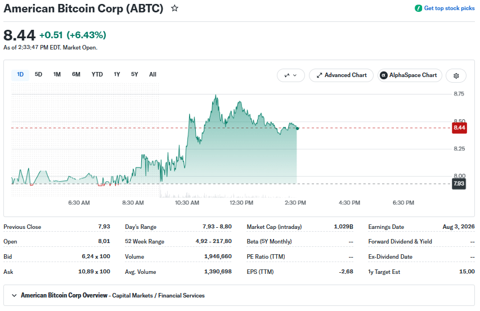The height and width of the screenshot is (311, 480).
Task: Click Previous Close value 7.93
Action: click(104, 227)
